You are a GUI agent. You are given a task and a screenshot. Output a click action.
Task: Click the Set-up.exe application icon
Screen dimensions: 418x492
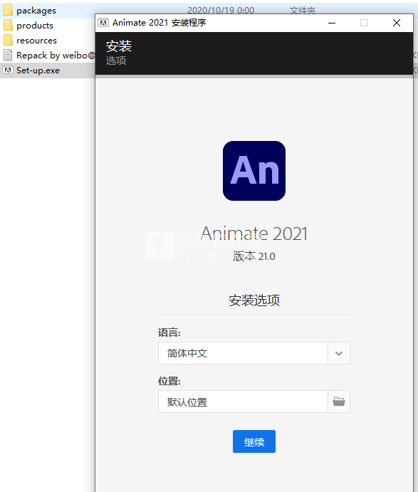pos(8,70)
